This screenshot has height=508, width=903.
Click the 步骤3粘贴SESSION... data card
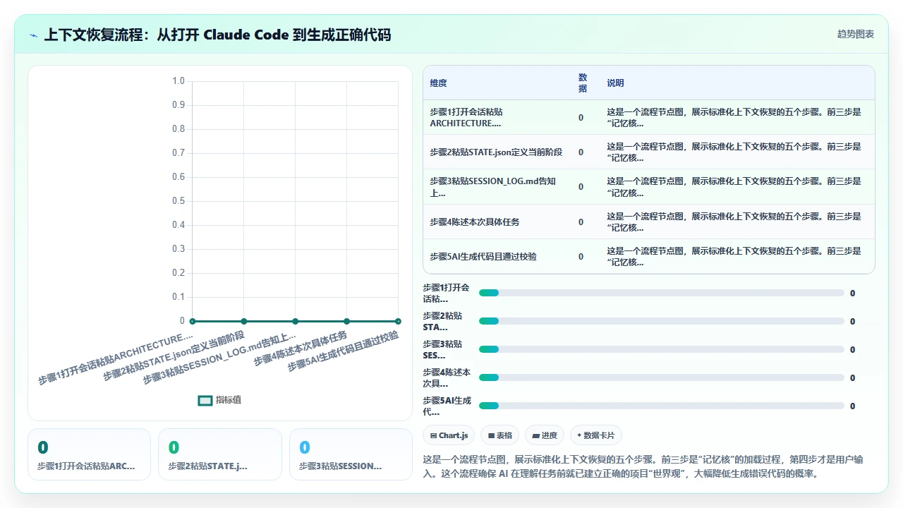351,454
